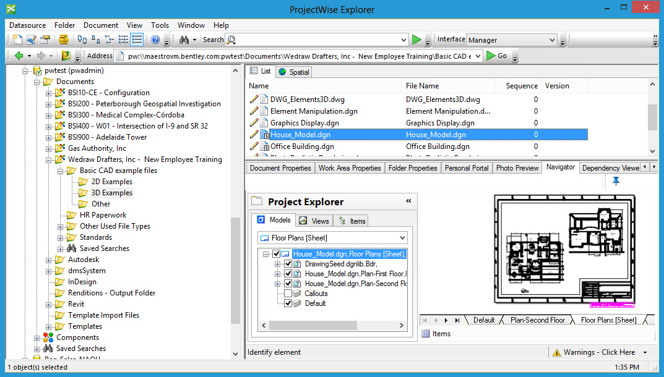This screenshot has height=377, width=664.
Task: Expand the Gas Authority, Inc folder
Action: (x=49, y=148)
